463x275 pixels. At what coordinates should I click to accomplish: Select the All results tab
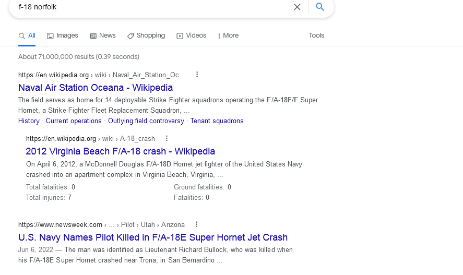click(x=27, y=35)
